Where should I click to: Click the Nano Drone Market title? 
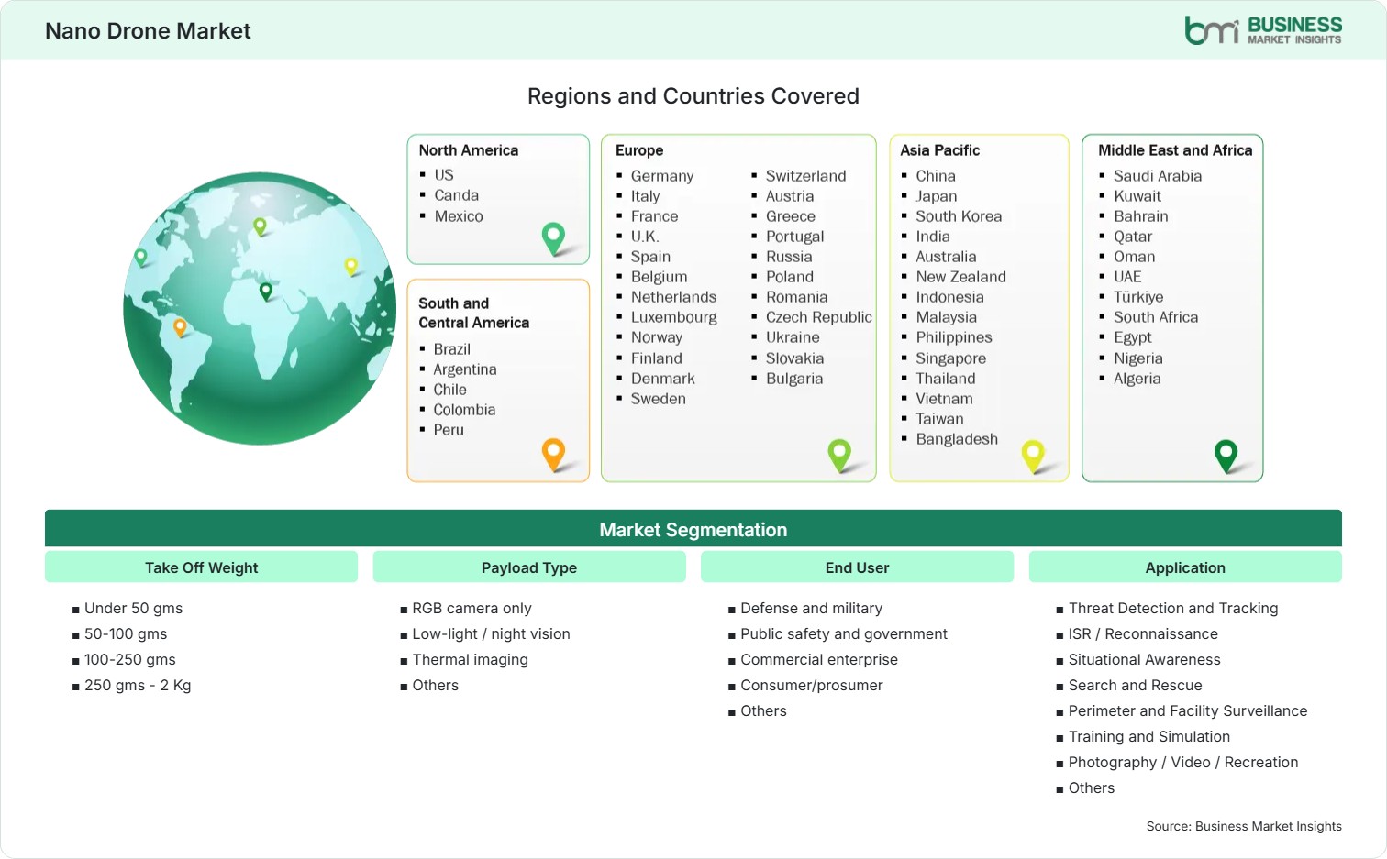[x=148, y=31]
